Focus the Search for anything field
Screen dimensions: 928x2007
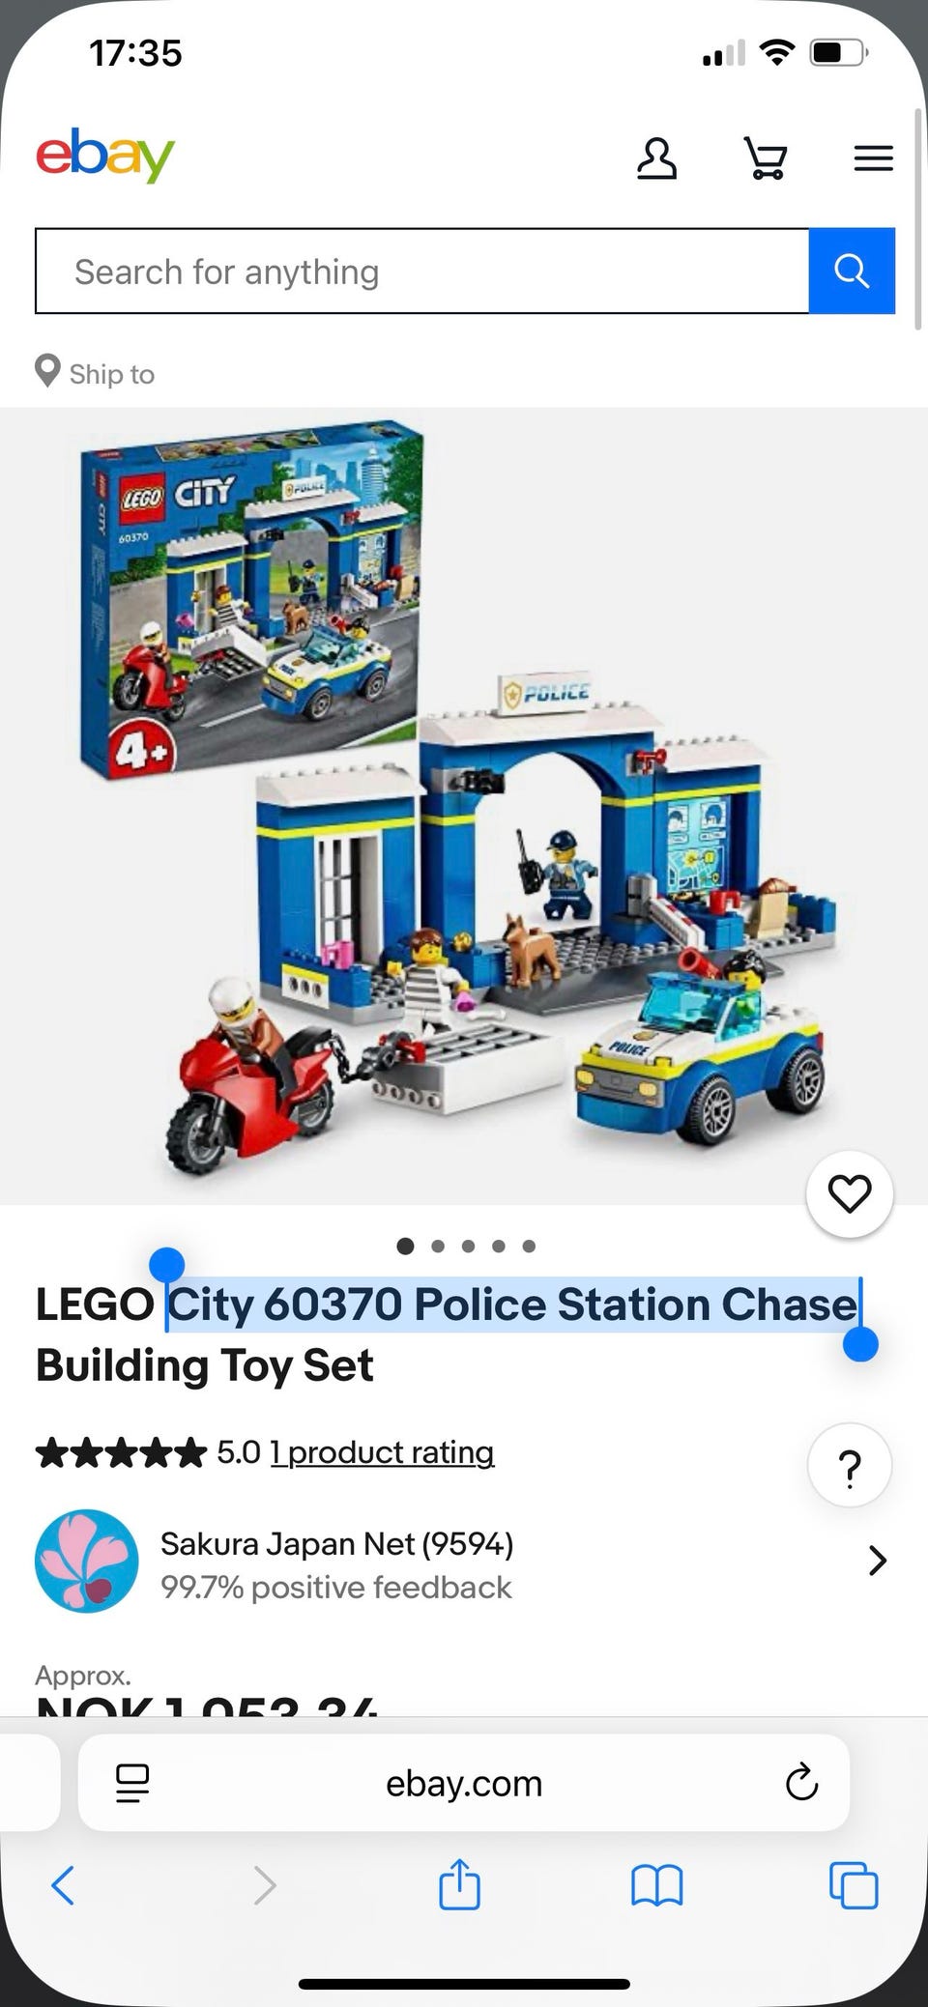point(422,271)
